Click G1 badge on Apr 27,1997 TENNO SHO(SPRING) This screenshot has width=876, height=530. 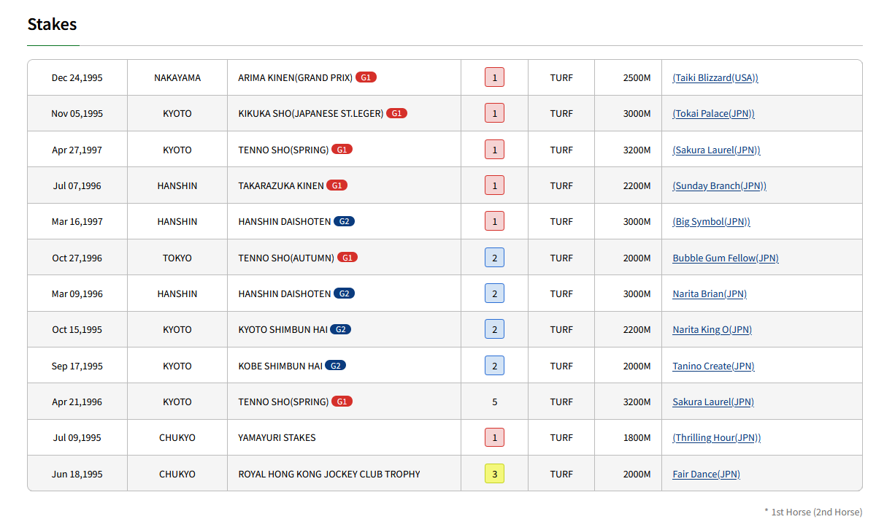(342, 150)
